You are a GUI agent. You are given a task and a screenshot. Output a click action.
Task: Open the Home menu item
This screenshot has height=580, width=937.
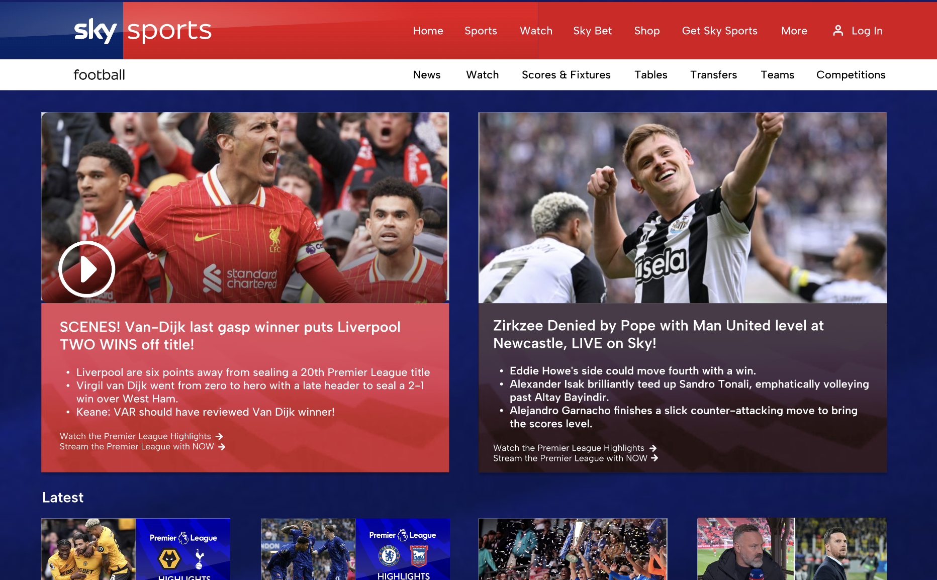pos(428,31)
